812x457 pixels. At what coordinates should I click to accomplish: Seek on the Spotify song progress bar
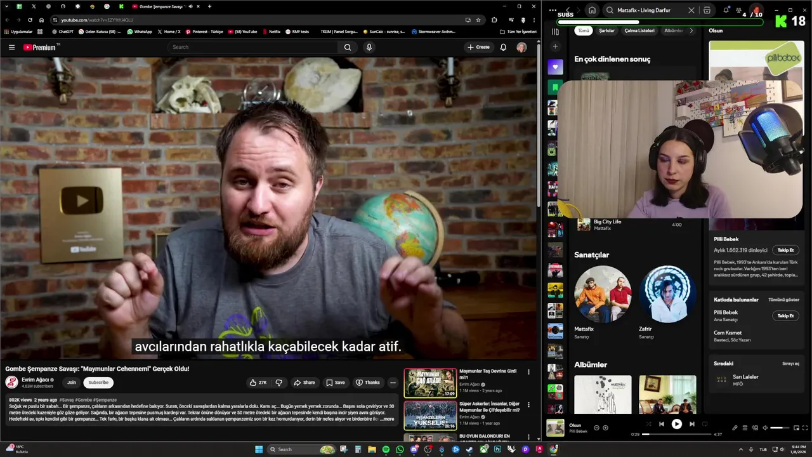[x=677, y=434]
